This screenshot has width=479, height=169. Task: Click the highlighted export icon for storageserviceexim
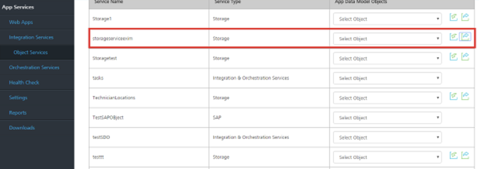pos(465,37)
